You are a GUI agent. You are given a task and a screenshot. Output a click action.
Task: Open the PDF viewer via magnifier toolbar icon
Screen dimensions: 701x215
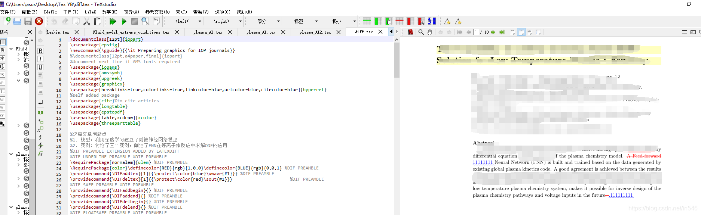point(146,21)
